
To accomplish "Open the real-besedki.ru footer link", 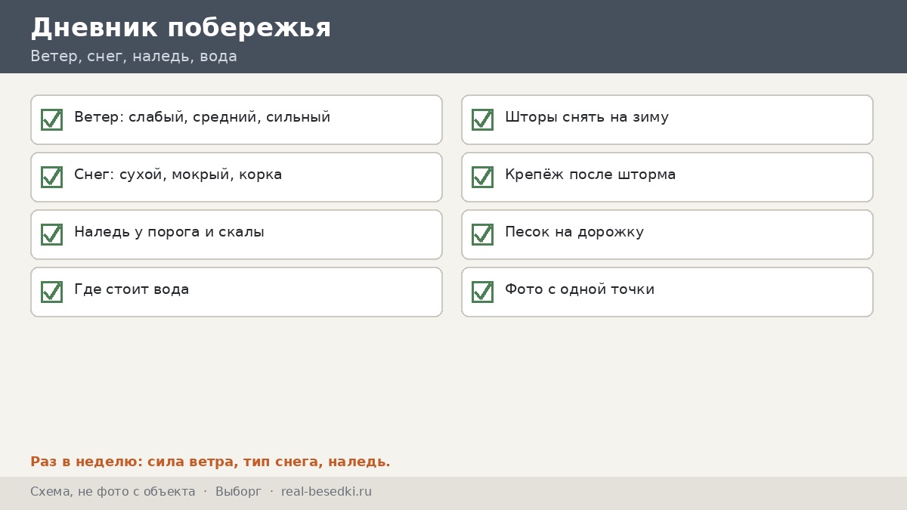I will tap(327, 492).
